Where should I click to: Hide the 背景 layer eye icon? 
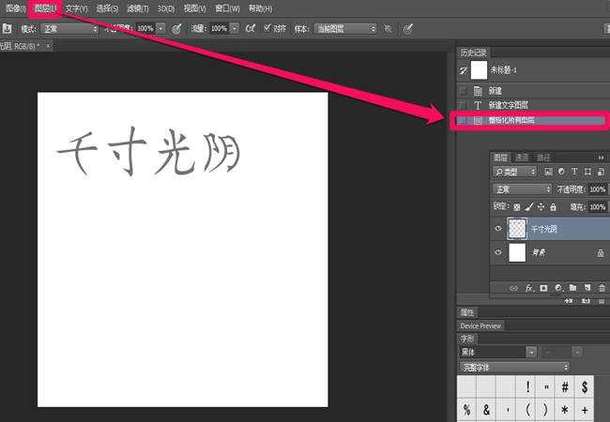[x=498, y=252]
